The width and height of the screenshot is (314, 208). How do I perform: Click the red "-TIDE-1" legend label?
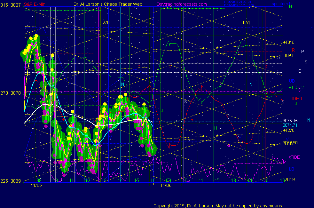click(295, 99)
